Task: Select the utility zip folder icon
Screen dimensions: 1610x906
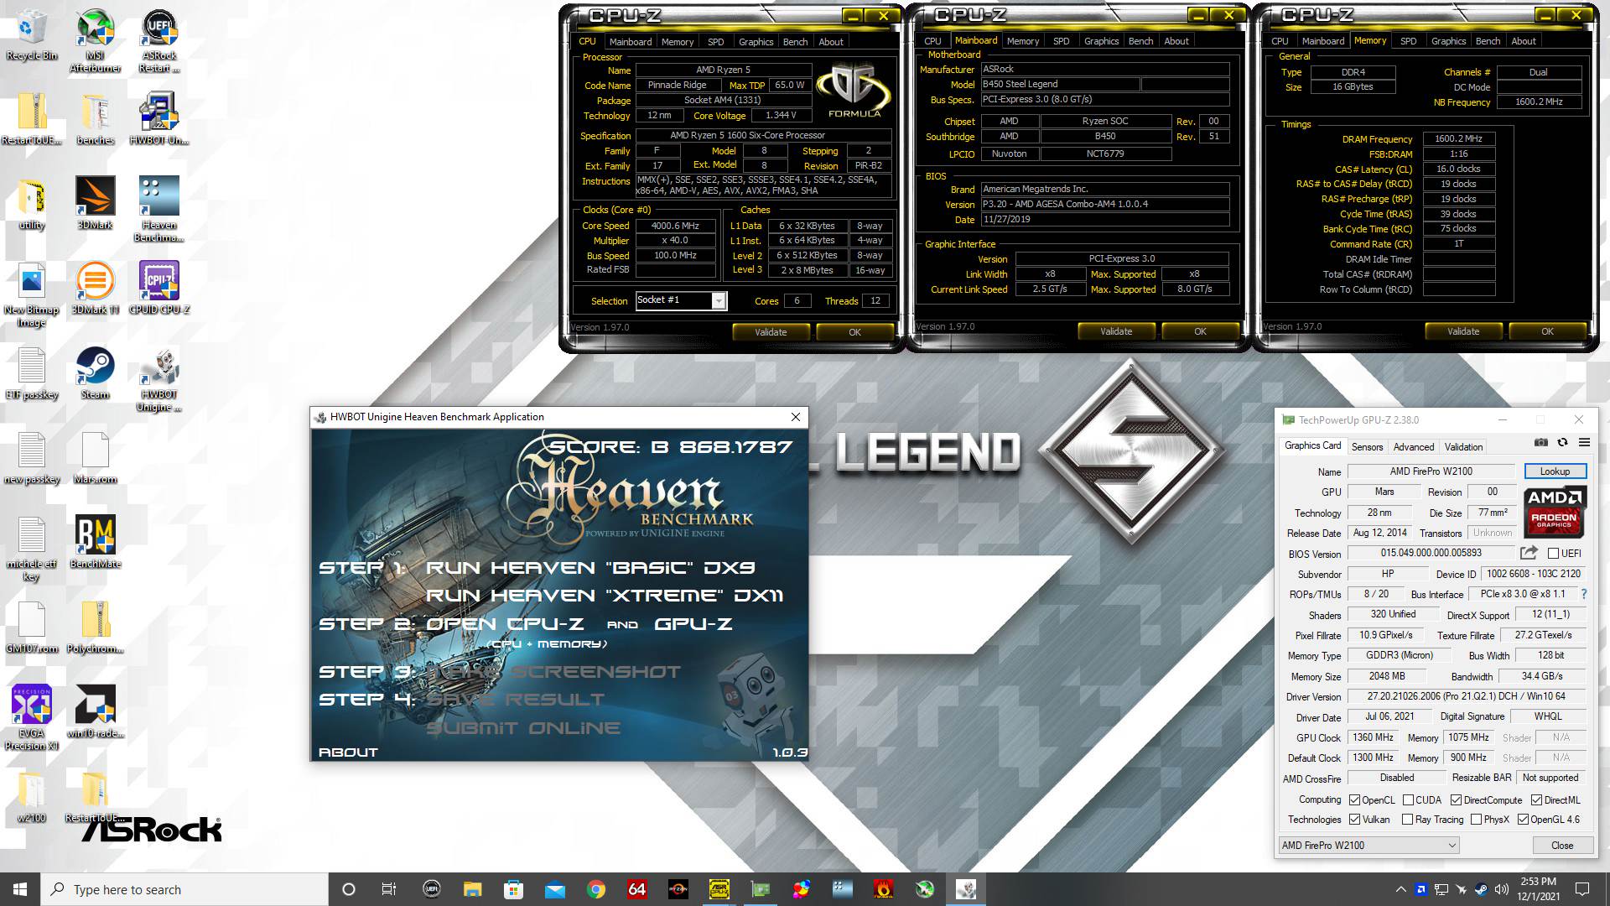Action: pos(32,203)
